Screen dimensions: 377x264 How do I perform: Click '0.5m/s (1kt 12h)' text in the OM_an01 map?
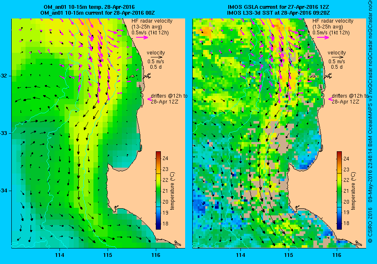pos(150,33)
